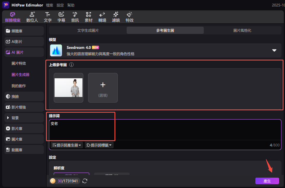Select the 特效 effects icon

(129, 17)
